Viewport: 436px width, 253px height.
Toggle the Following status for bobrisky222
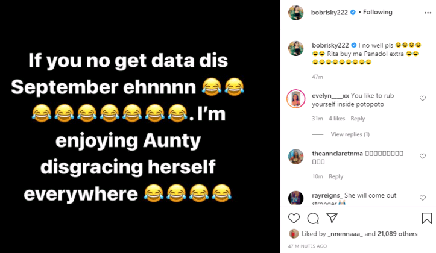tap(378, 12)
